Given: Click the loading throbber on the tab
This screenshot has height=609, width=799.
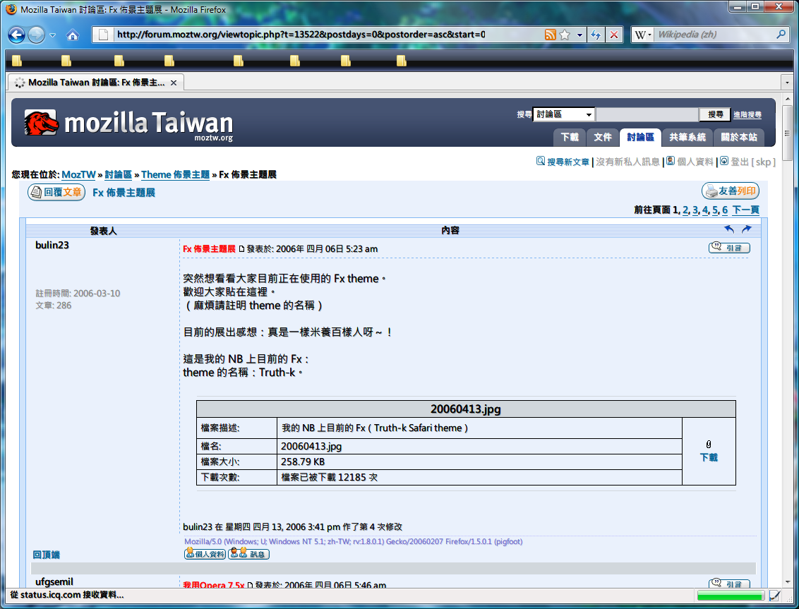Looking at the screenshot, I should (19, 83).
